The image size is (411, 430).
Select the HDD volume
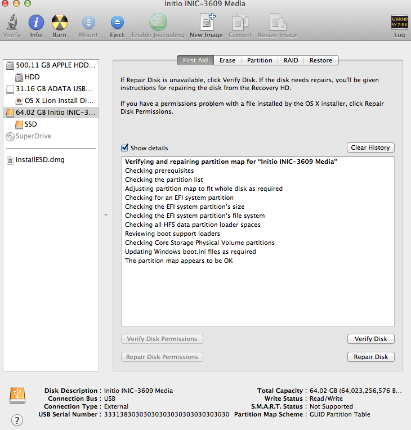[51, 77]
